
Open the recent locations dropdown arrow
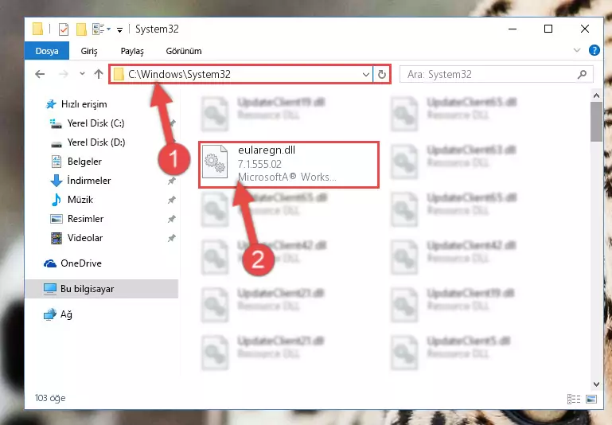(x=82, y=74)
